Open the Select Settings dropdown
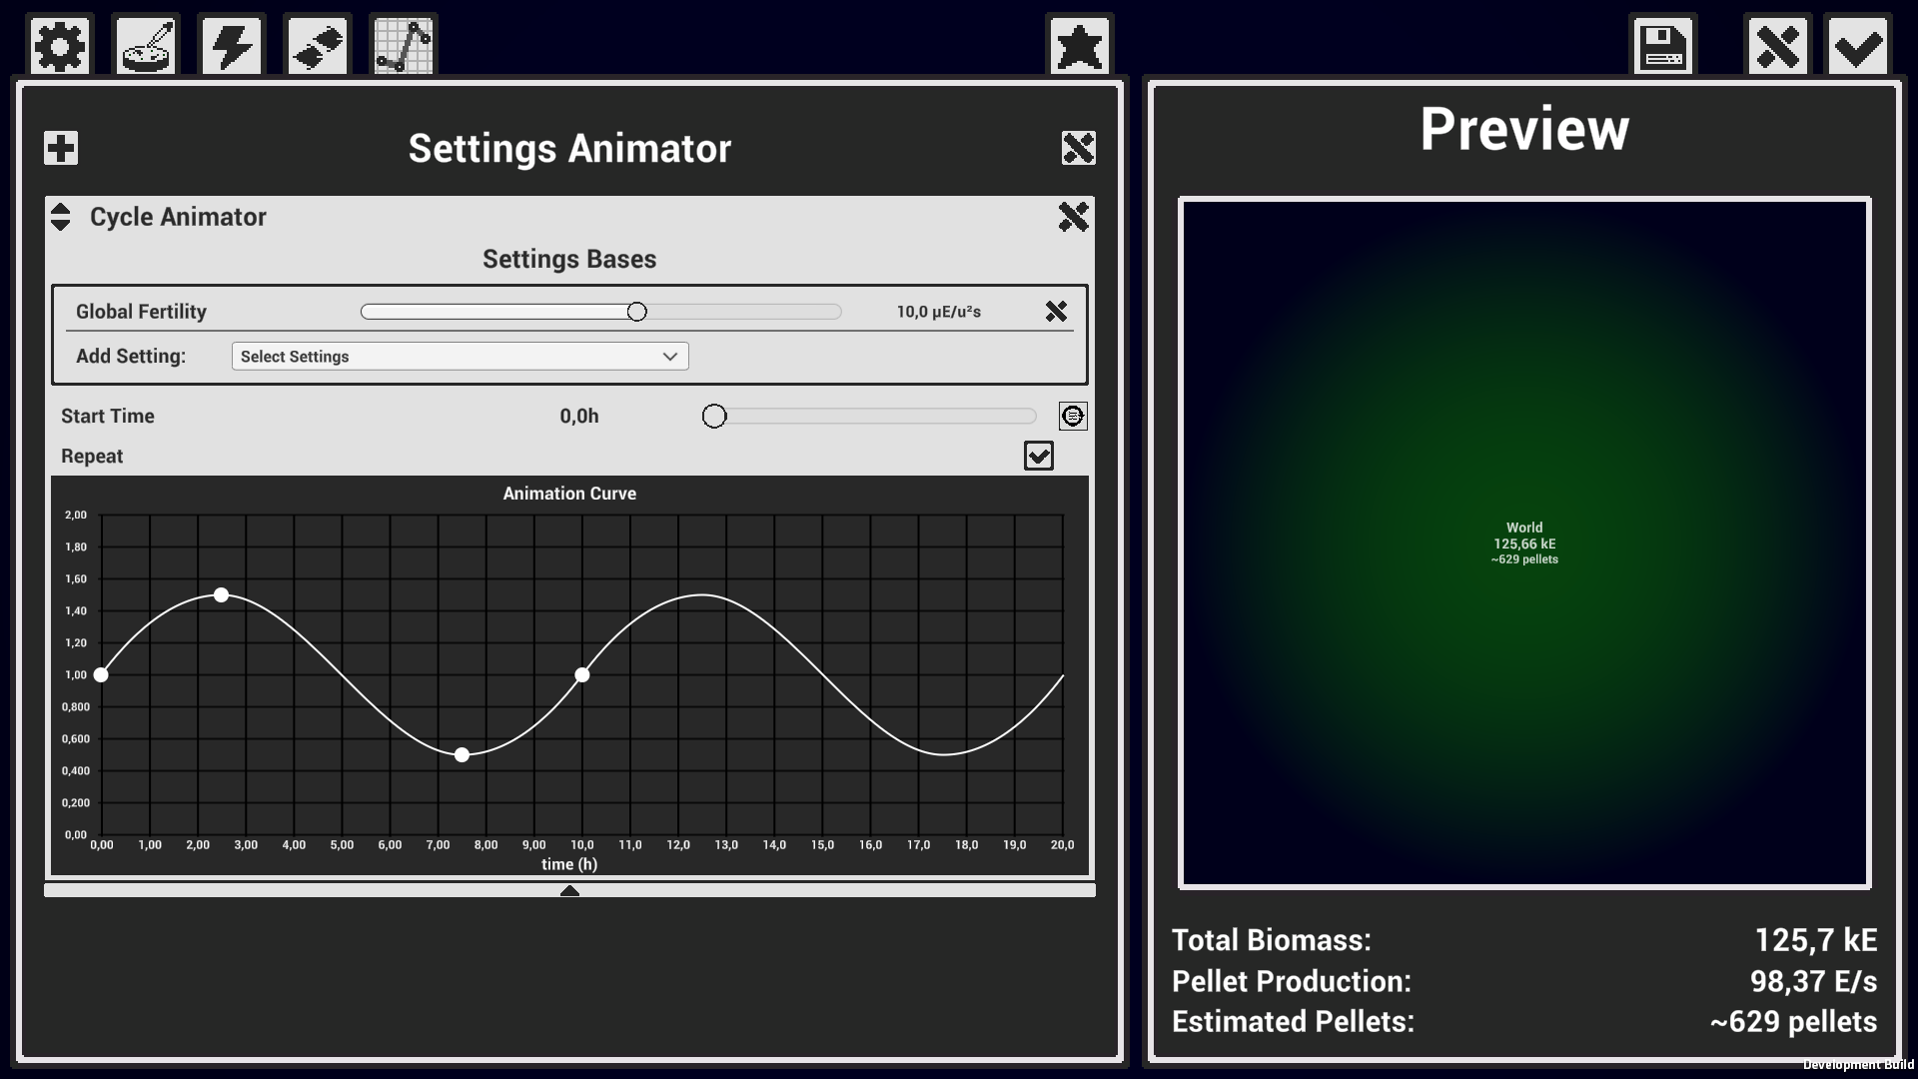 click(460, 357)
